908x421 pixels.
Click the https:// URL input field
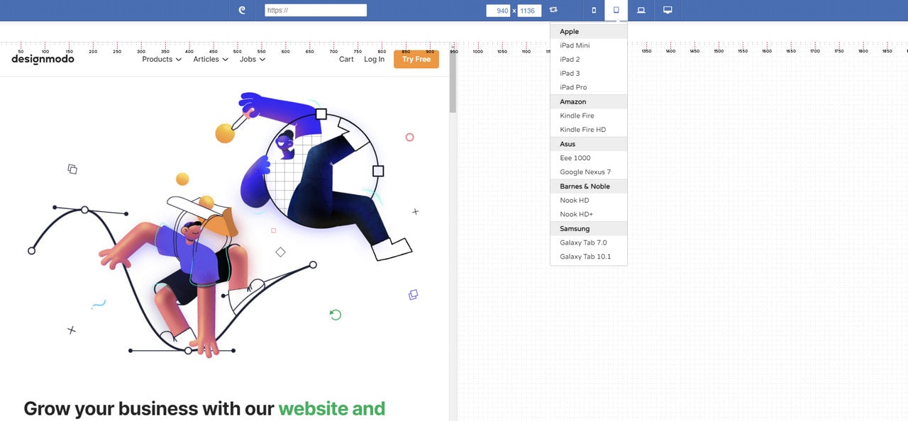(316, 10)
